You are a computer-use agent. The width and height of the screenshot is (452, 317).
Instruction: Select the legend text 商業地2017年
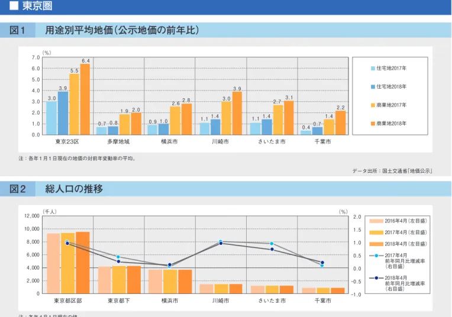[392, 105]
